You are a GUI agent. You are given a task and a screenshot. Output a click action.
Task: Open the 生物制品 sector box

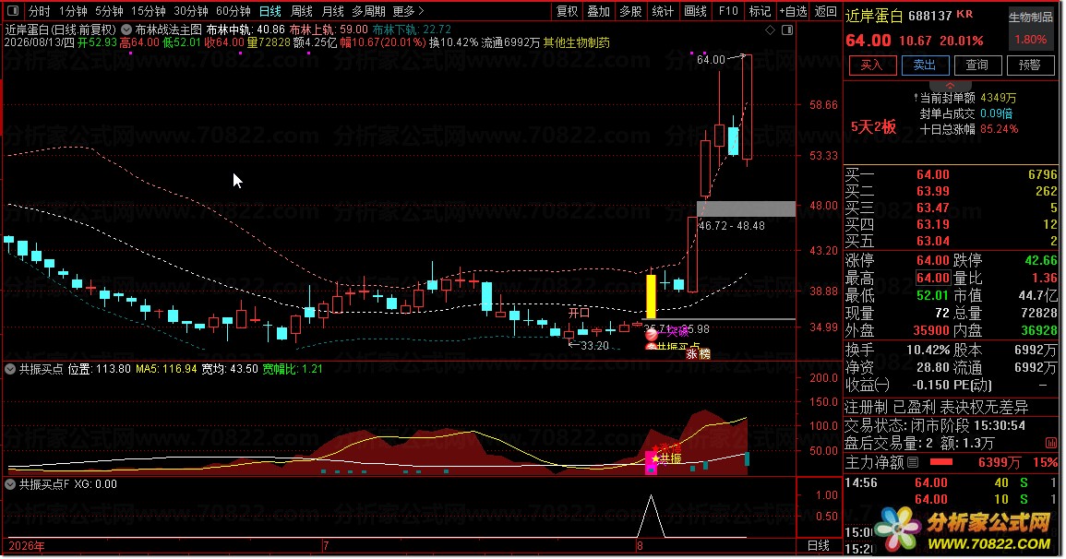pyautogui.click(x=1031, y=28)
